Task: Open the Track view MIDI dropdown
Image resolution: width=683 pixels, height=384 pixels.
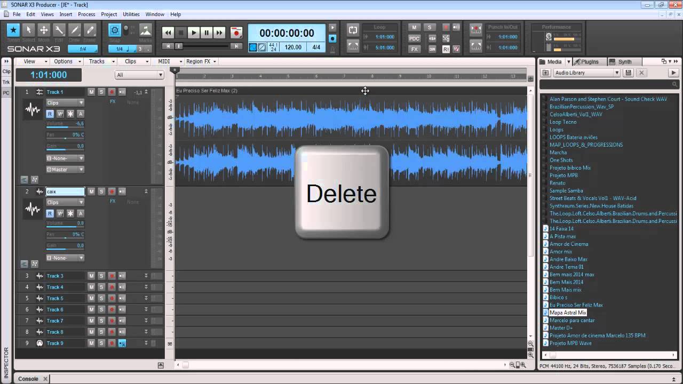Action: pos(167,61)
